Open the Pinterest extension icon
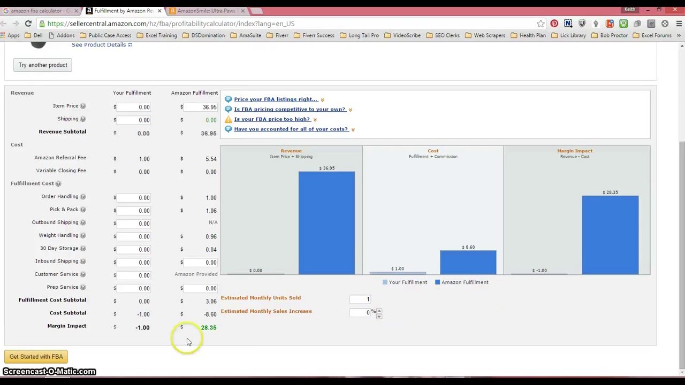 pos(554,24)
